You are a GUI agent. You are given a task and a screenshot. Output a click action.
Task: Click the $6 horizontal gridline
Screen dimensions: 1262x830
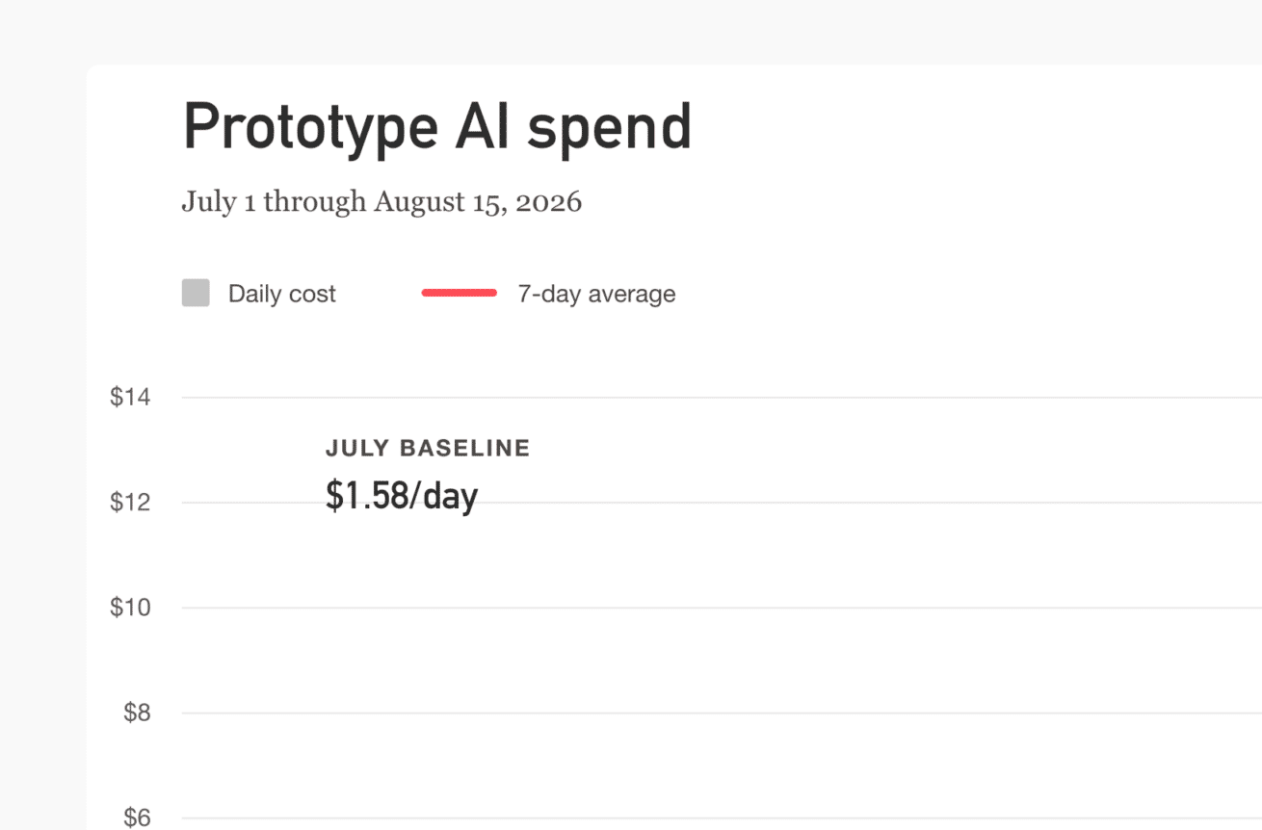tap(722, 818)
